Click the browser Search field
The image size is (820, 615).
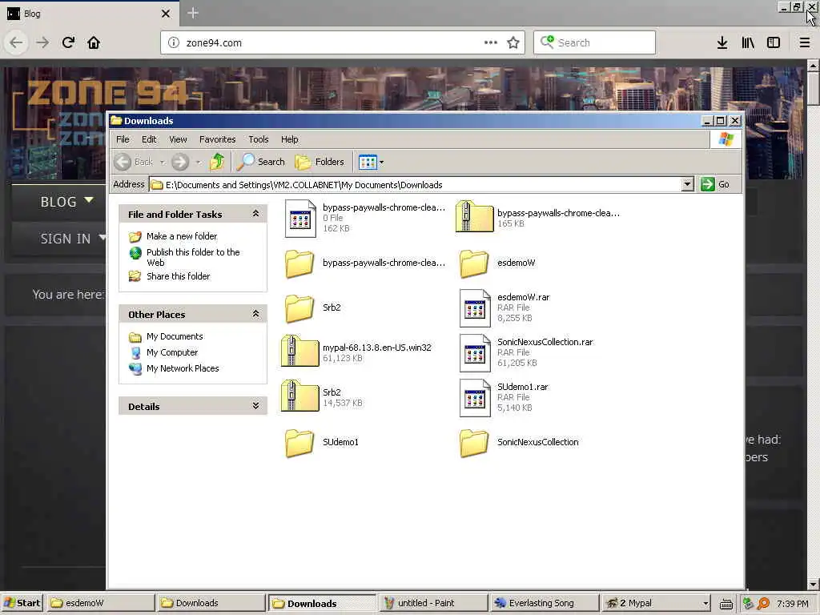pos(595,43)
